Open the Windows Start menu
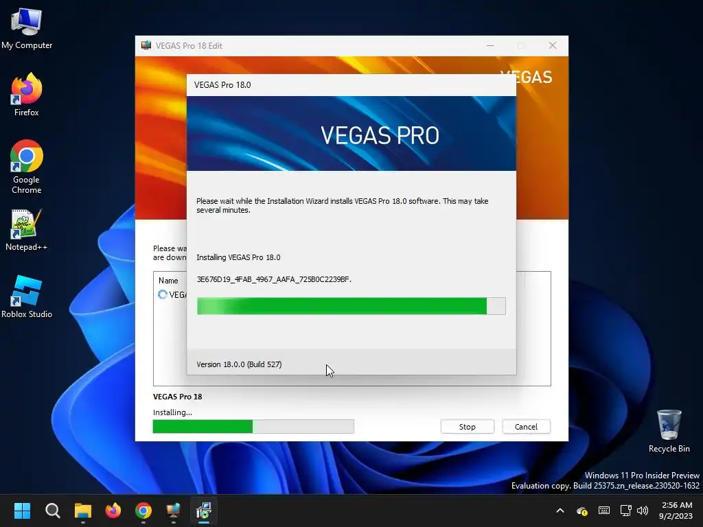This screenshot has height=527, width=703. [22, 511]
